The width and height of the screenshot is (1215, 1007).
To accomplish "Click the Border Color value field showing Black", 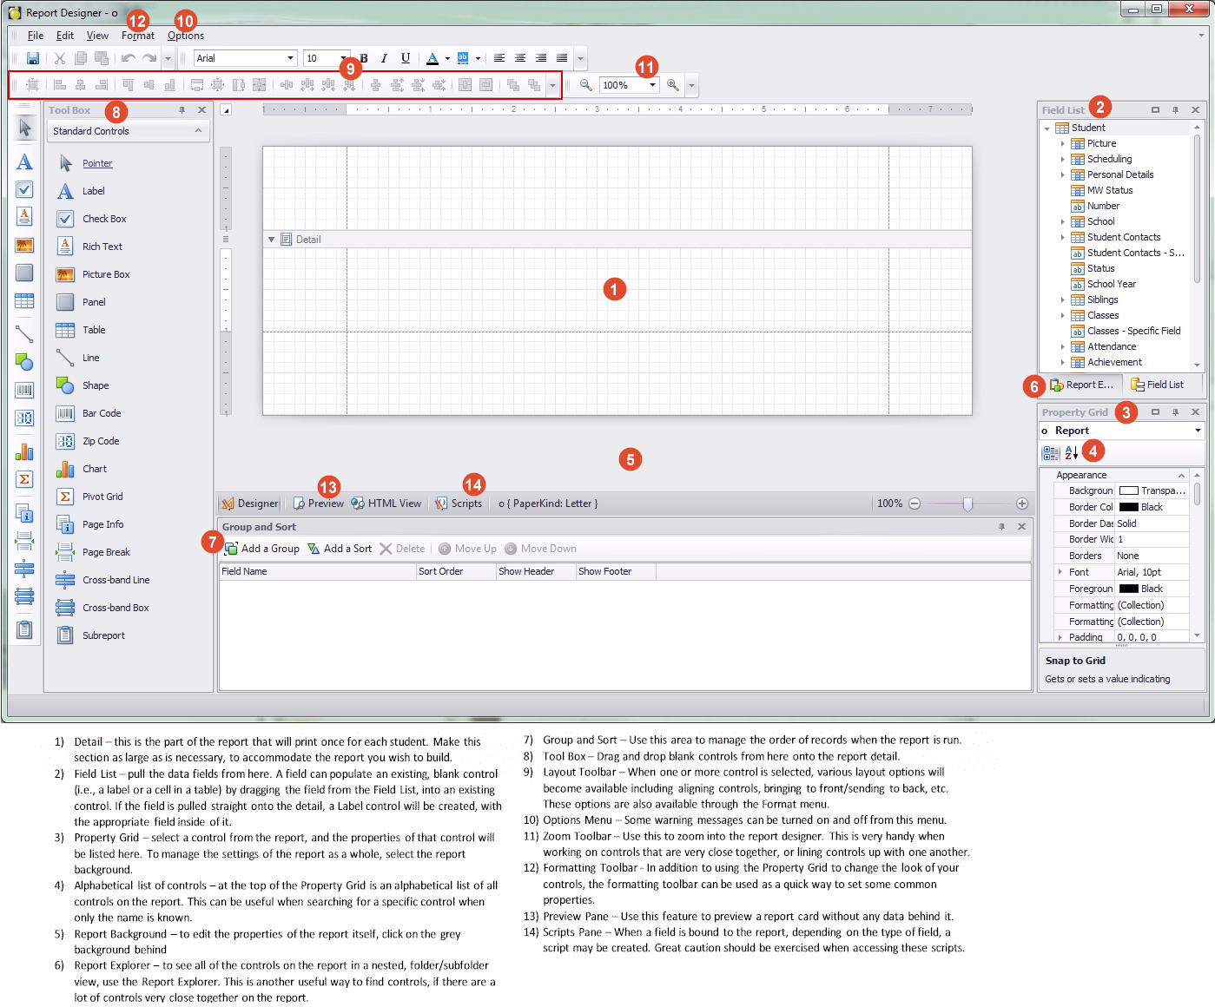I will (1152, 507).
